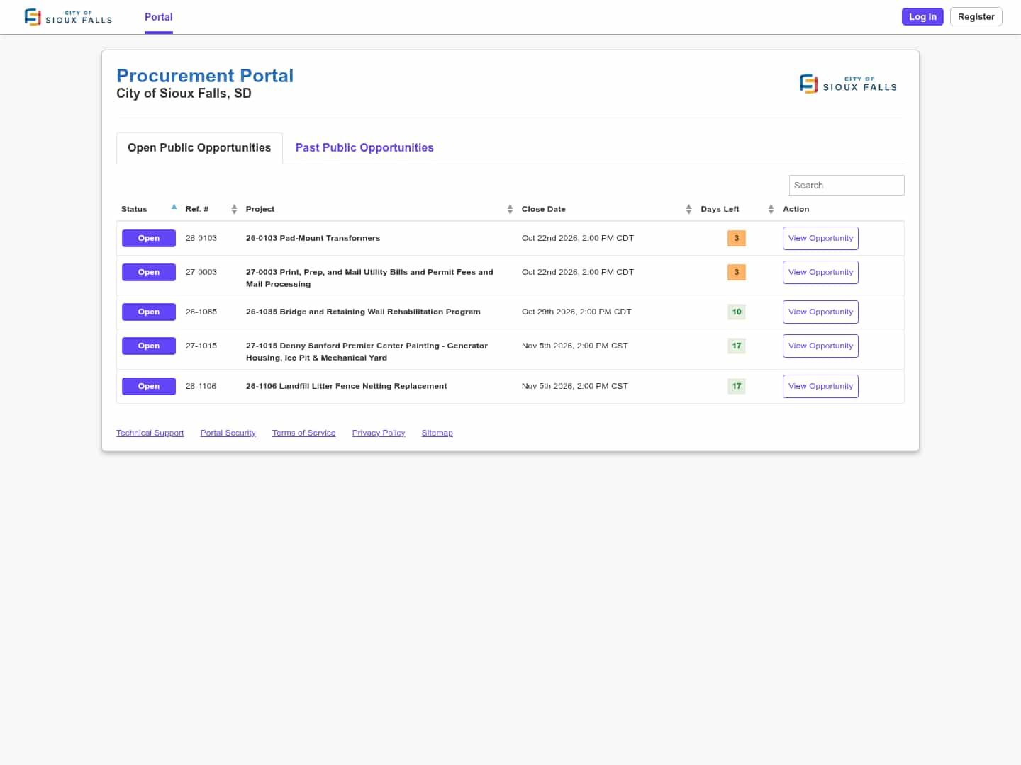This screenshot has height=765, width=1021.
Task: Select Open Public Opportunities tab
Action: (x=199, y=147)
